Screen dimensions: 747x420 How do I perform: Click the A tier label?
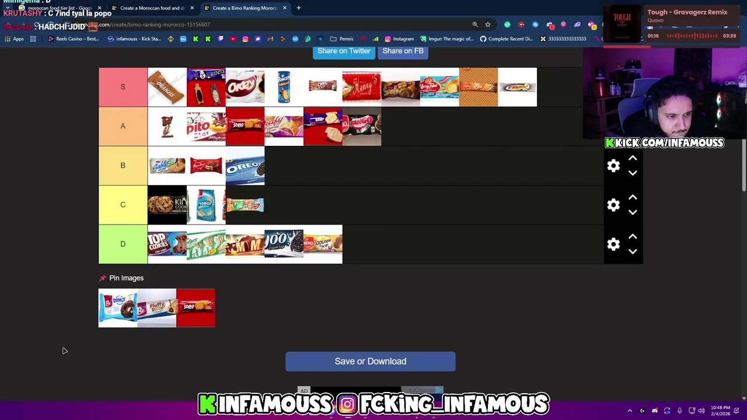click(123, 126)
